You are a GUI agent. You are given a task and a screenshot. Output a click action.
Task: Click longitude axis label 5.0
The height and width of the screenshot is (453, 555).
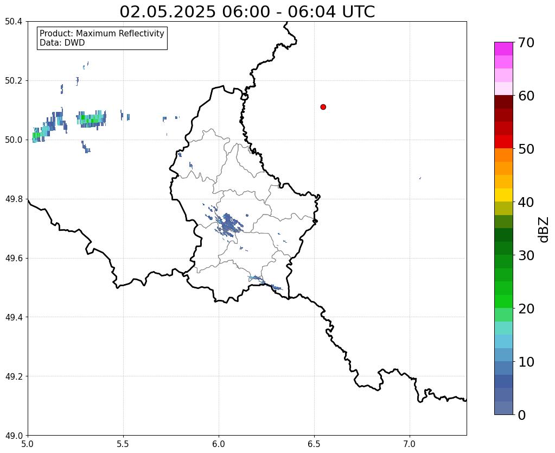[x=28, y=444]
